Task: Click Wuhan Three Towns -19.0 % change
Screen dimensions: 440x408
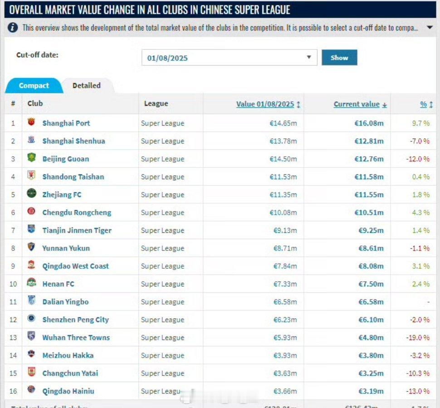Action: point(418,338)
